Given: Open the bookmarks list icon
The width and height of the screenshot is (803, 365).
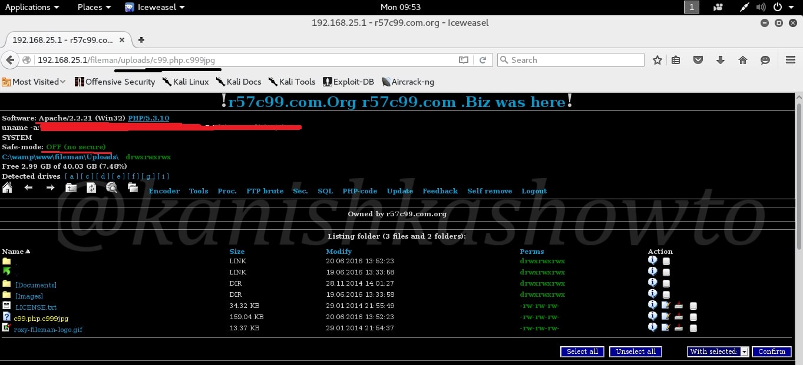Looking at the screenshot, I should tap(676, 60).
